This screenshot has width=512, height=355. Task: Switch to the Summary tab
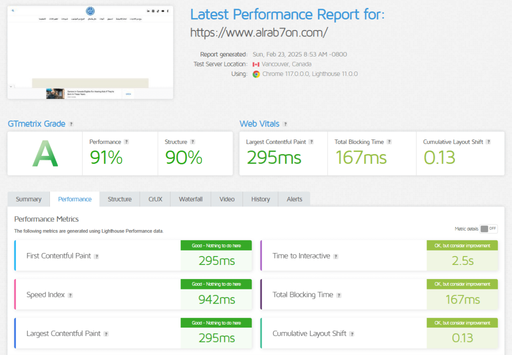click(28, 199)
